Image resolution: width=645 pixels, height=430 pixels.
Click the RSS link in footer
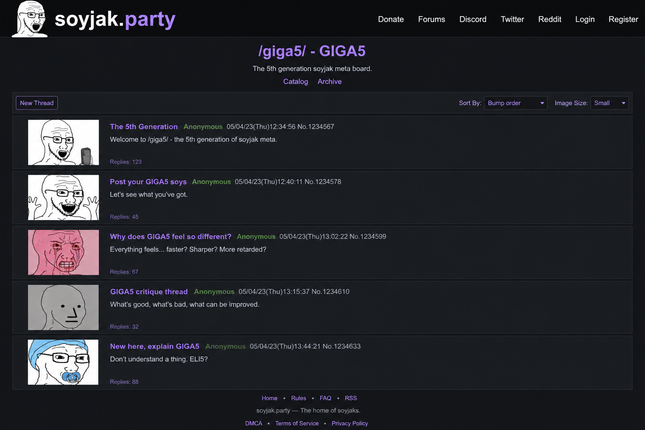(351, 398)
